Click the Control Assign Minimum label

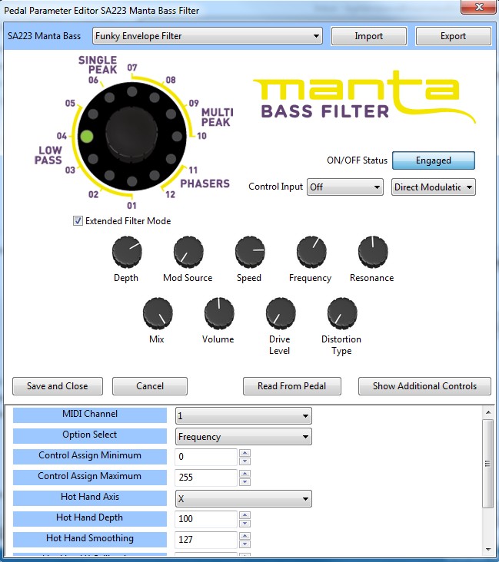[x=90, y=455]
